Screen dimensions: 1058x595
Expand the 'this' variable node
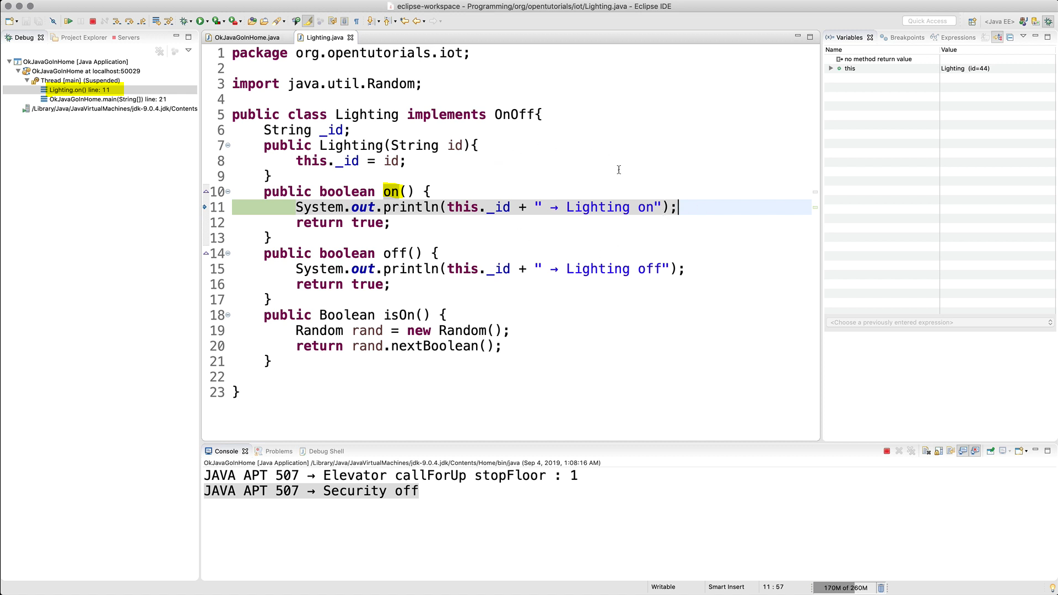831,68
